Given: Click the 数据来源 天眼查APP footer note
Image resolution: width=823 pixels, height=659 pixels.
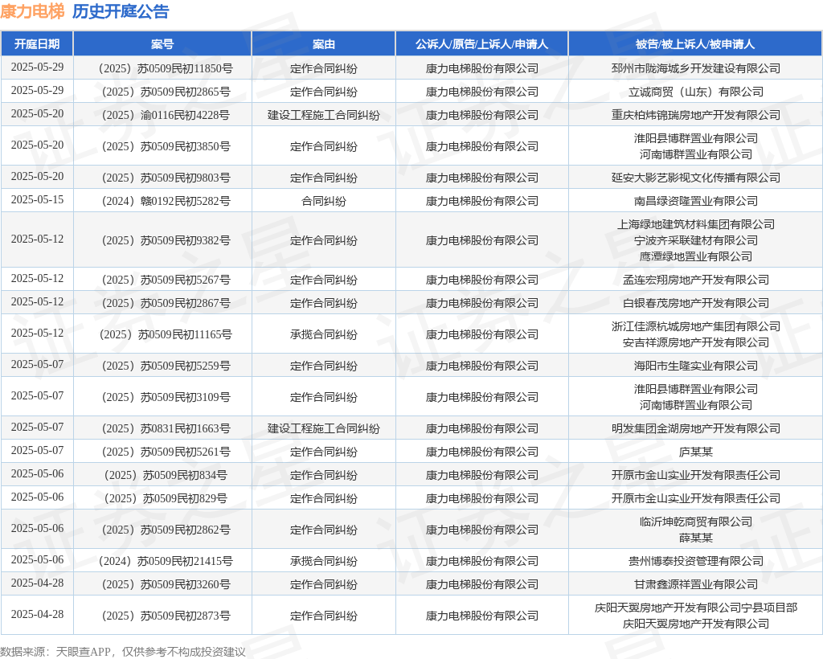Looking at the screenshot, I should (x=123, y=652).
